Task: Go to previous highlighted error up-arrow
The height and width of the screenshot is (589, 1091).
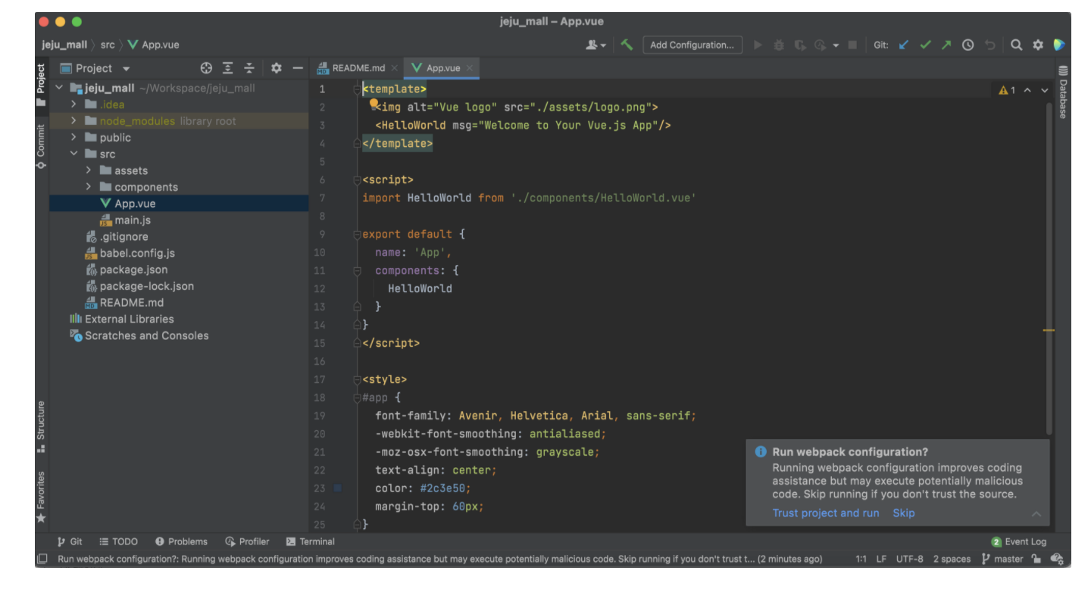Action: [1027, 90]
